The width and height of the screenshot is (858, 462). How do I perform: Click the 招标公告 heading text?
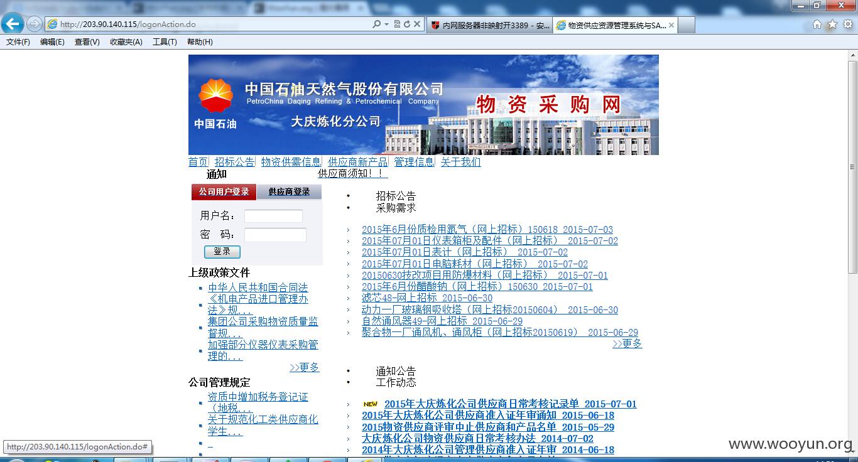[396, 196]
